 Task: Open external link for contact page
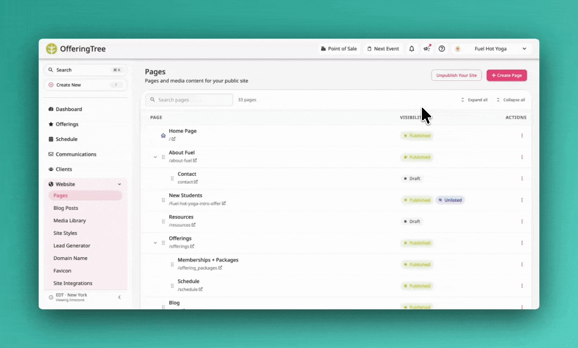[196, 182]
